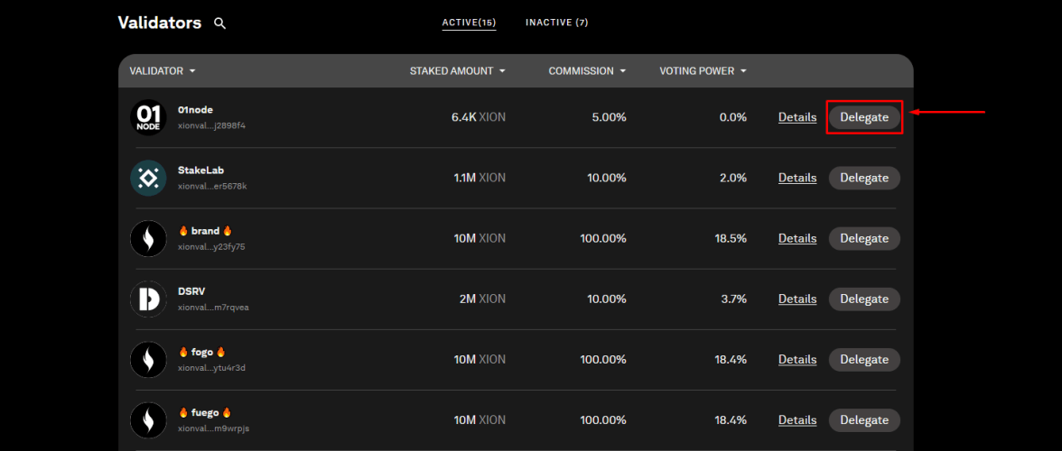Switch to the ACTIVE validators tab
The width and height of the screenshot is (1062, 451).
(469, 23)
